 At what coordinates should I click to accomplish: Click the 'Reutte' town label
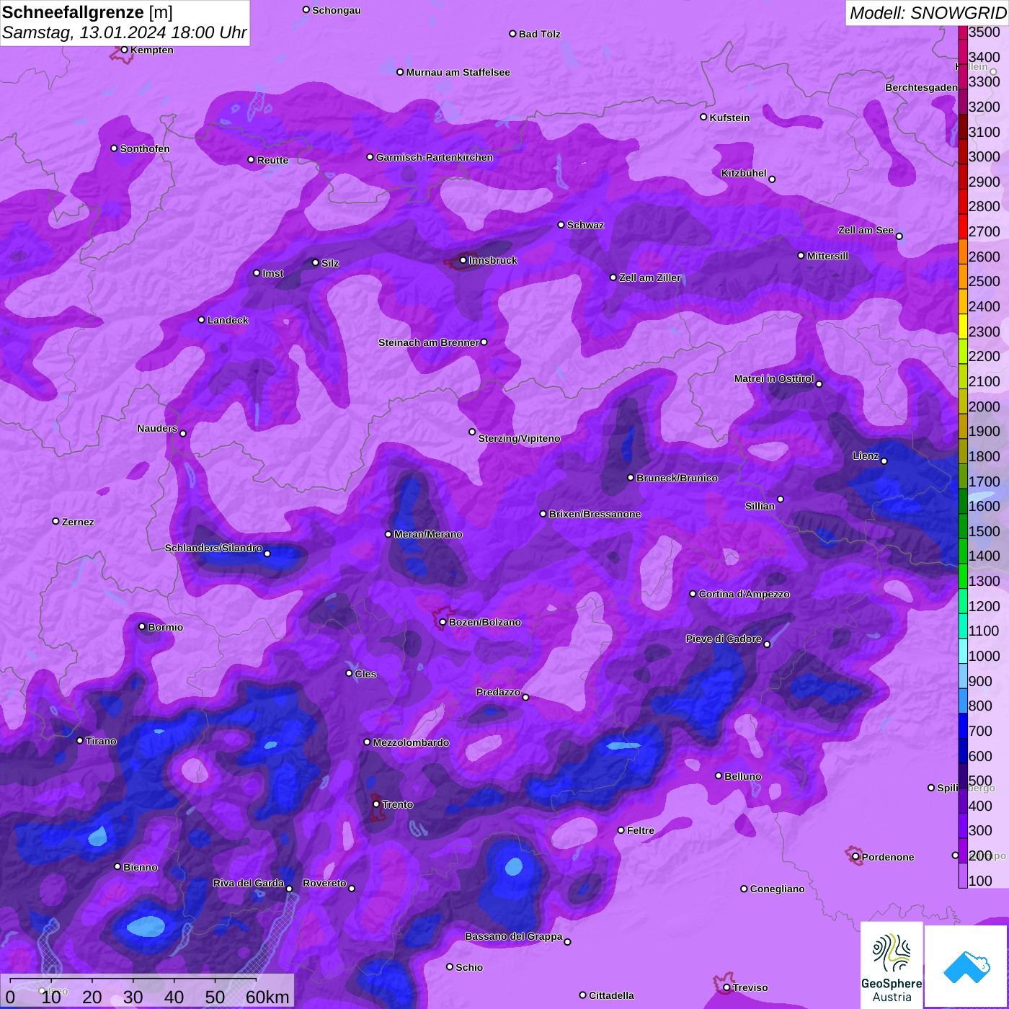272,160
